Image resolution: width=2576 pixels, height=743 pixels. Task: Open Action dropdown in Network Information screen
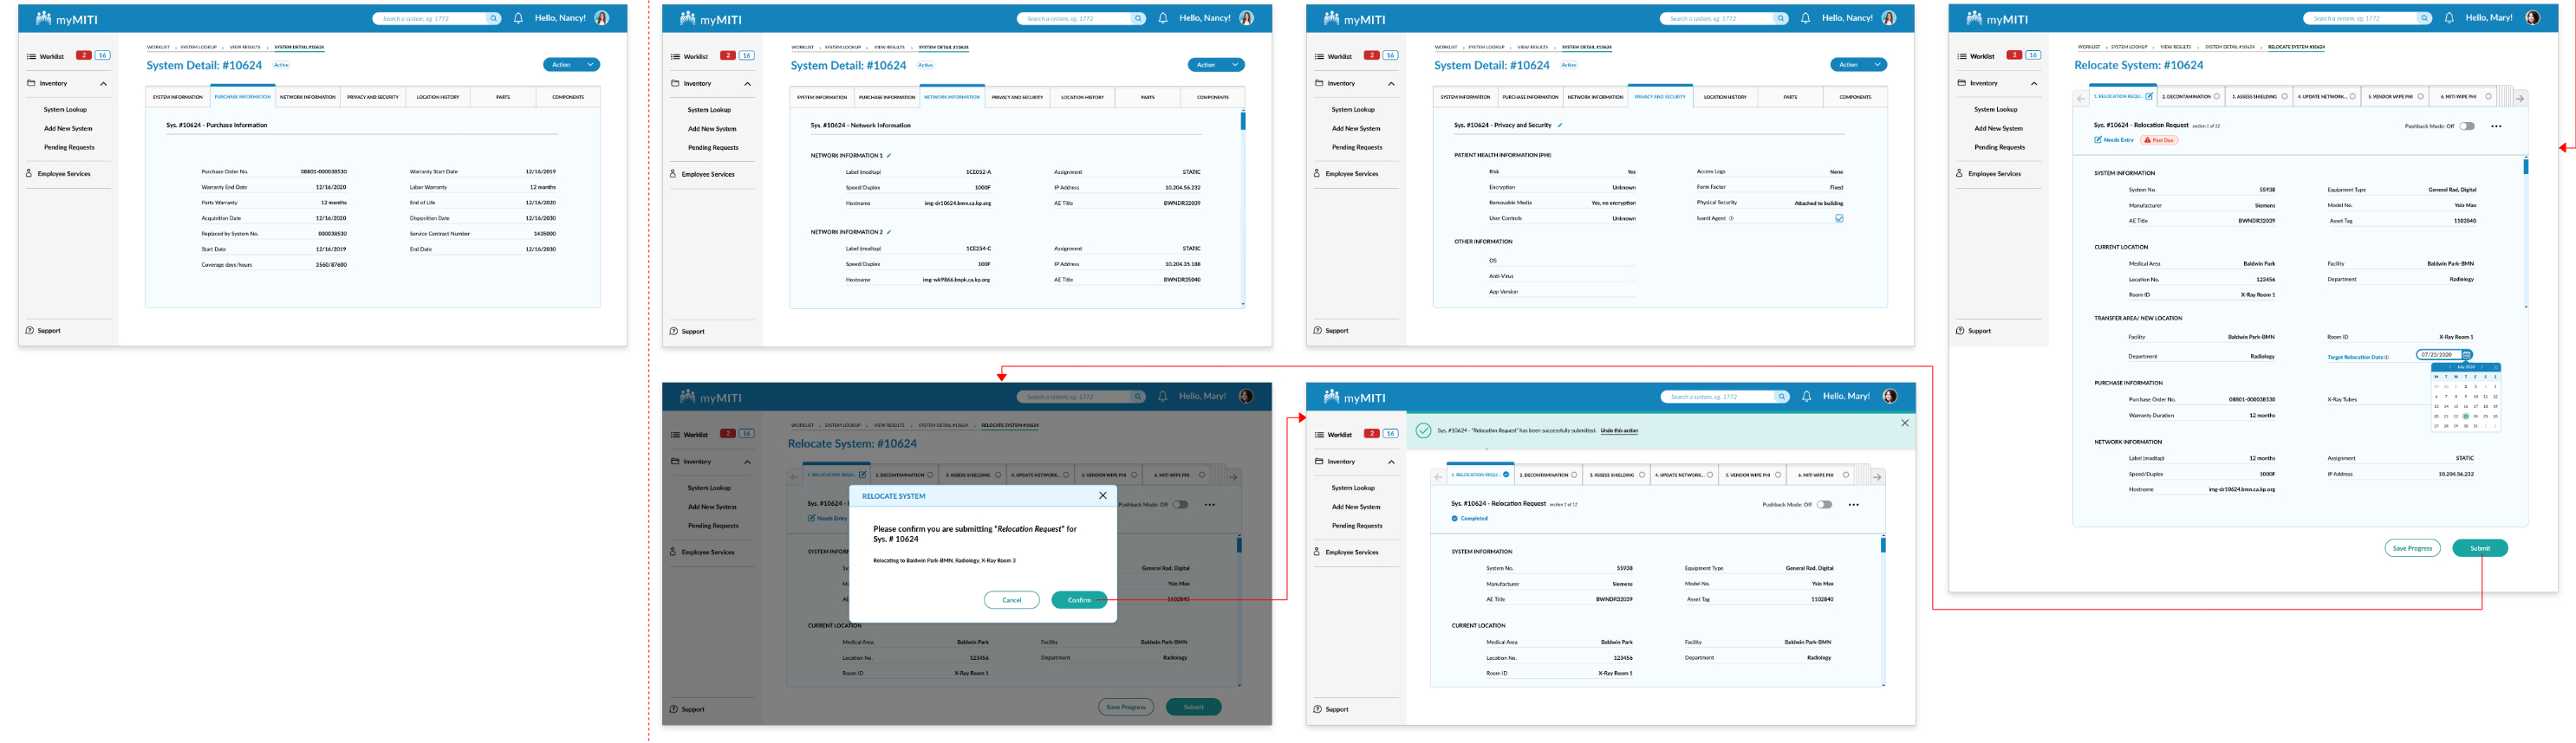(x=1216, y=65)
